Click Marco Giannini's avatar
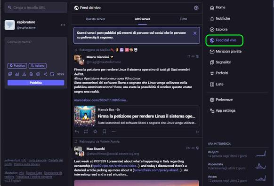 [79, 60]
